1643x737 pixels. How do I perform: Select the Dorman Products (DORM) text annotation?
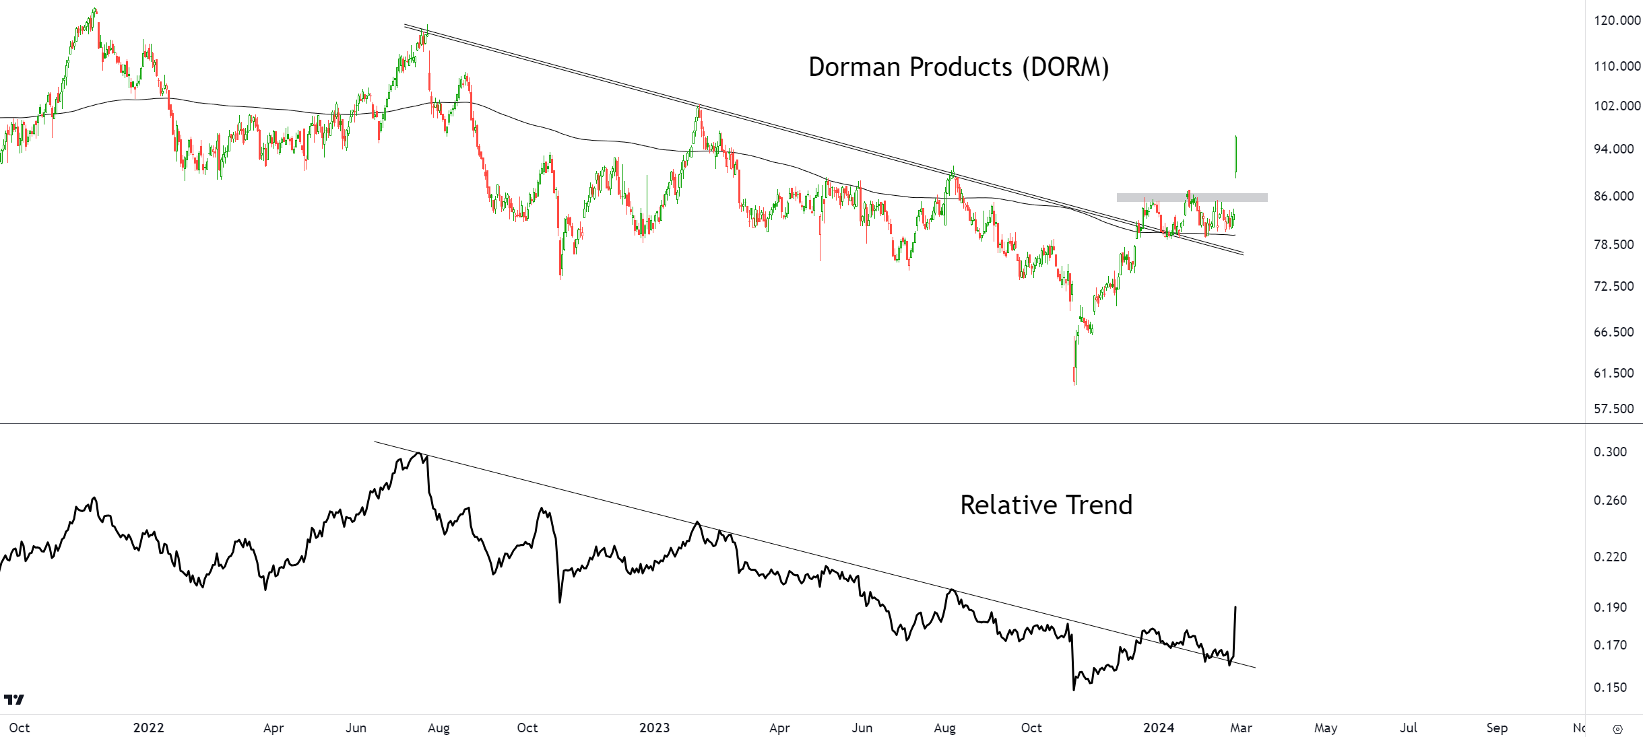959,67
